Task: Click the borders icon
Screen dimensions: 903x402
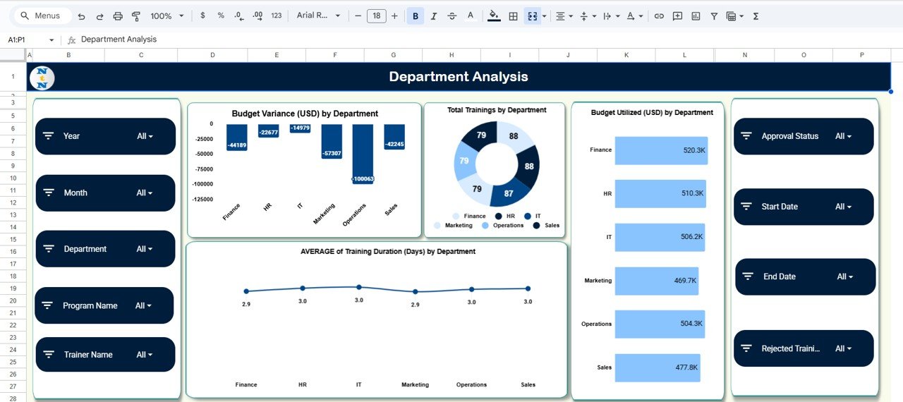Action: pos(514,16)
